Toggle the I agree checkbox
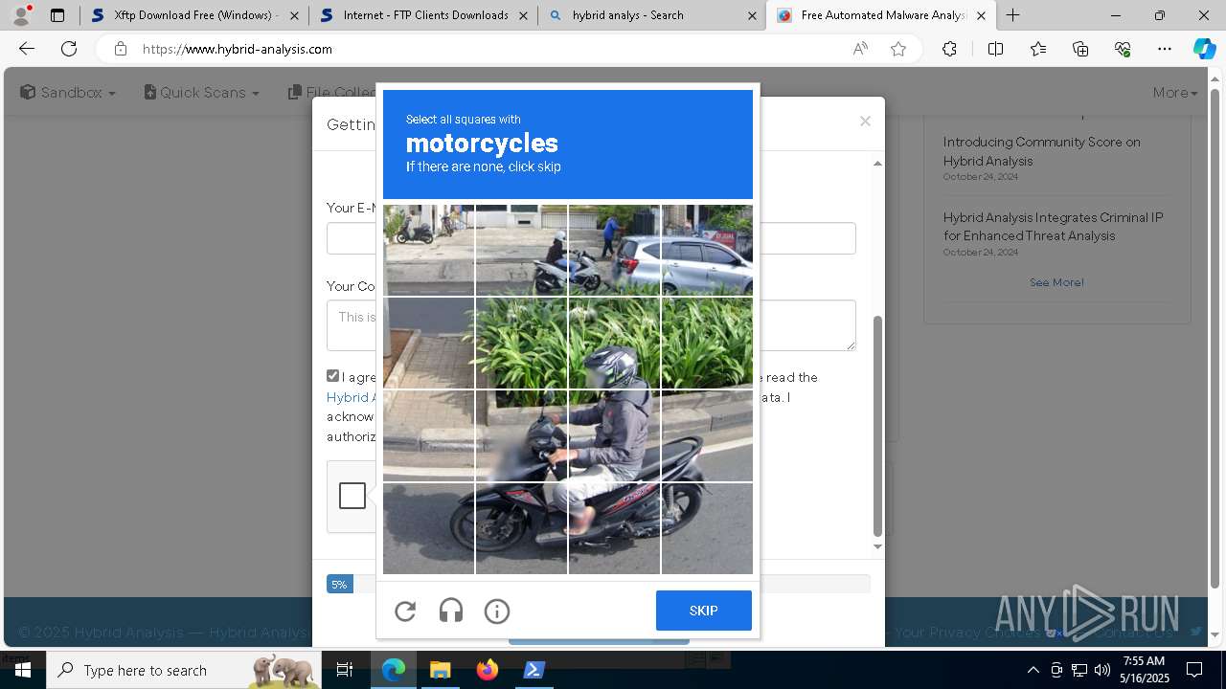 coord(333,376)
